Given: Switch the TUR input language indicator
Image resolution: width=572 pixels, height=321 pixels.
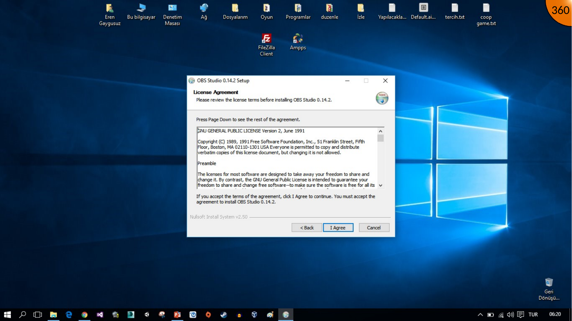Looking at the screenshot, I should pyautogui.click(x=533, y=314).
